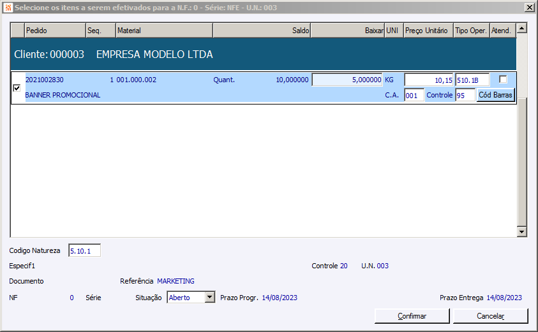Click Prazo Progr. date 14/08/2023
This screenshot has width=538, height=332.
tap(280, 298)
